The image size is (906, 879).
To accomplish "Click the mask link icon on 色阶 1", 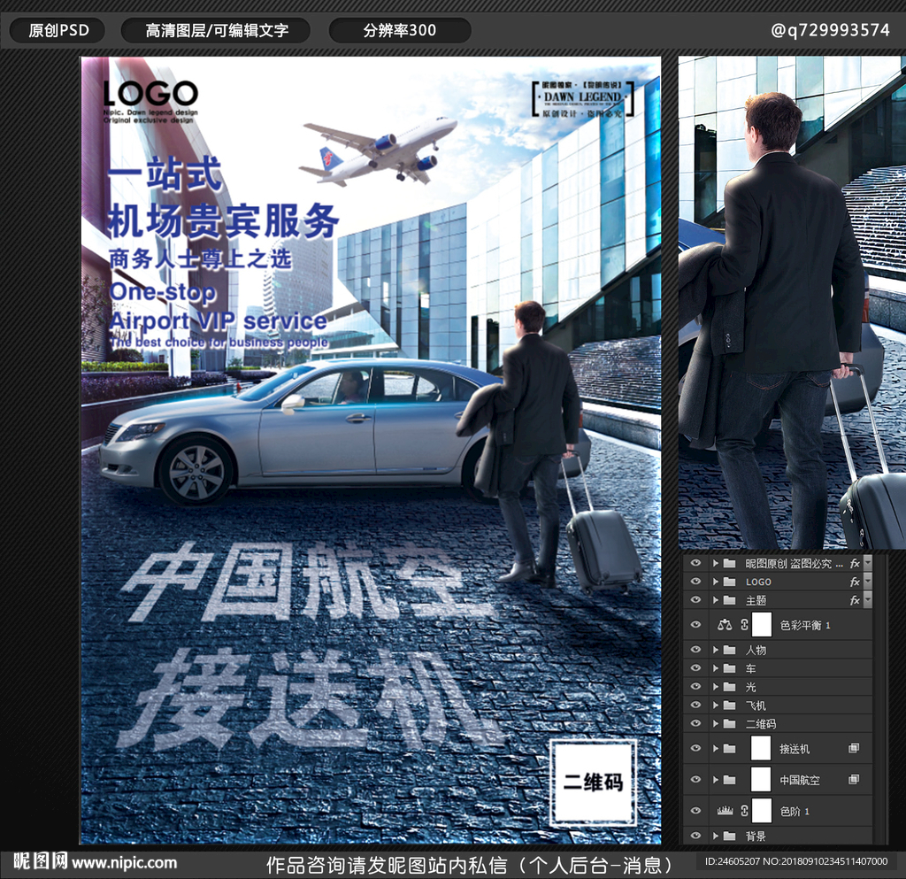I will pyautogui.click(x=744, y=811).
